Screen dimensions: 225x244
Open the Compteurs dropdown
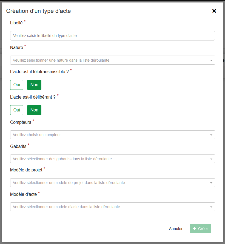pos(110,135)
